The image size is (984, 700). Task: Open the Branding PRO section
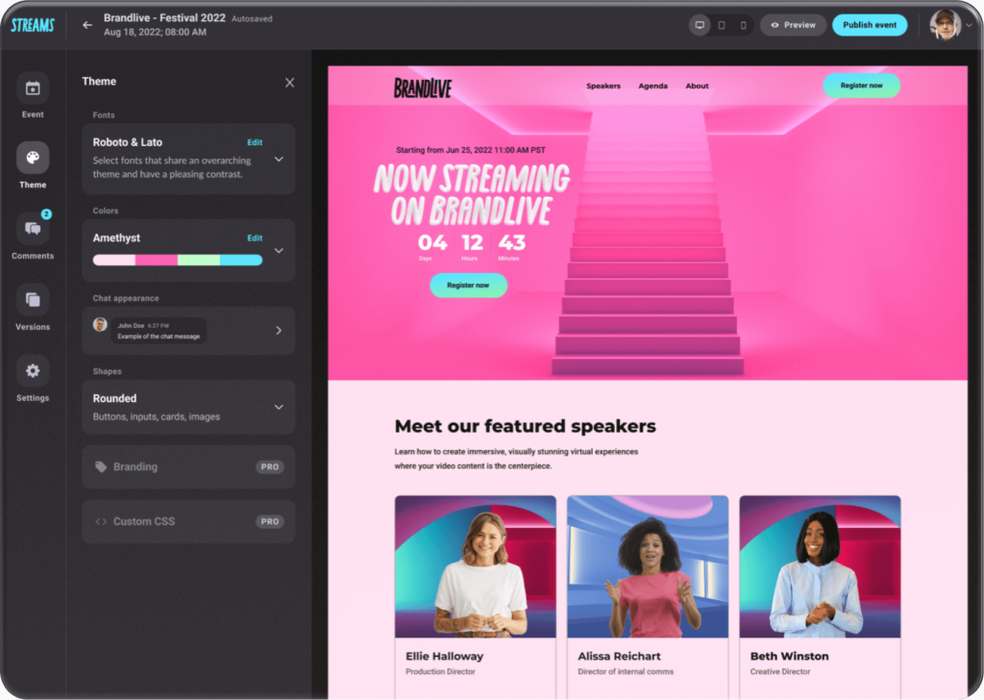pyautogui.click(x=187, y=466)
